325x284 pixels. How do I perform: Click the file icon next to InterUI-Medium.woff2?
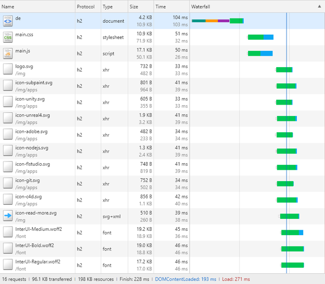(8, 232)
